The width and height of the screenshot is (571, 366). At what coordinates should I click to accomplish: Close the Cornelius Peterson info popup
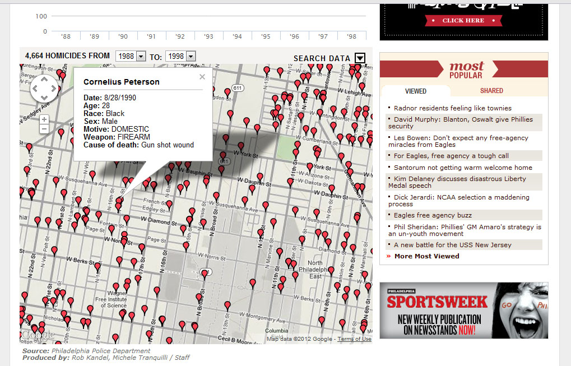coord(202,77)
